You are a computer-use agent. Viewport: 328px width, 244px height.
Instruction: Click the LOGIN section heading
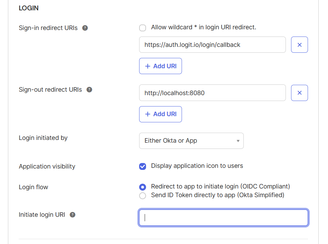pos(29,8)
